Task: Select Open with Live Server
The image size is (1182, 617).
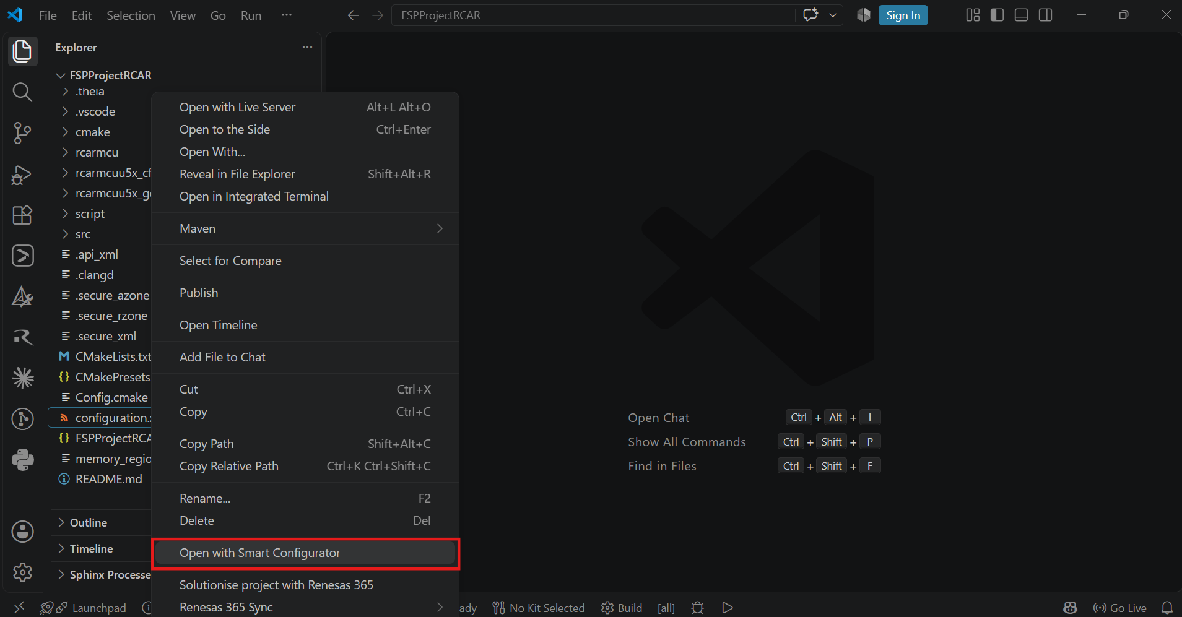Action: click(x=305, y=107)
